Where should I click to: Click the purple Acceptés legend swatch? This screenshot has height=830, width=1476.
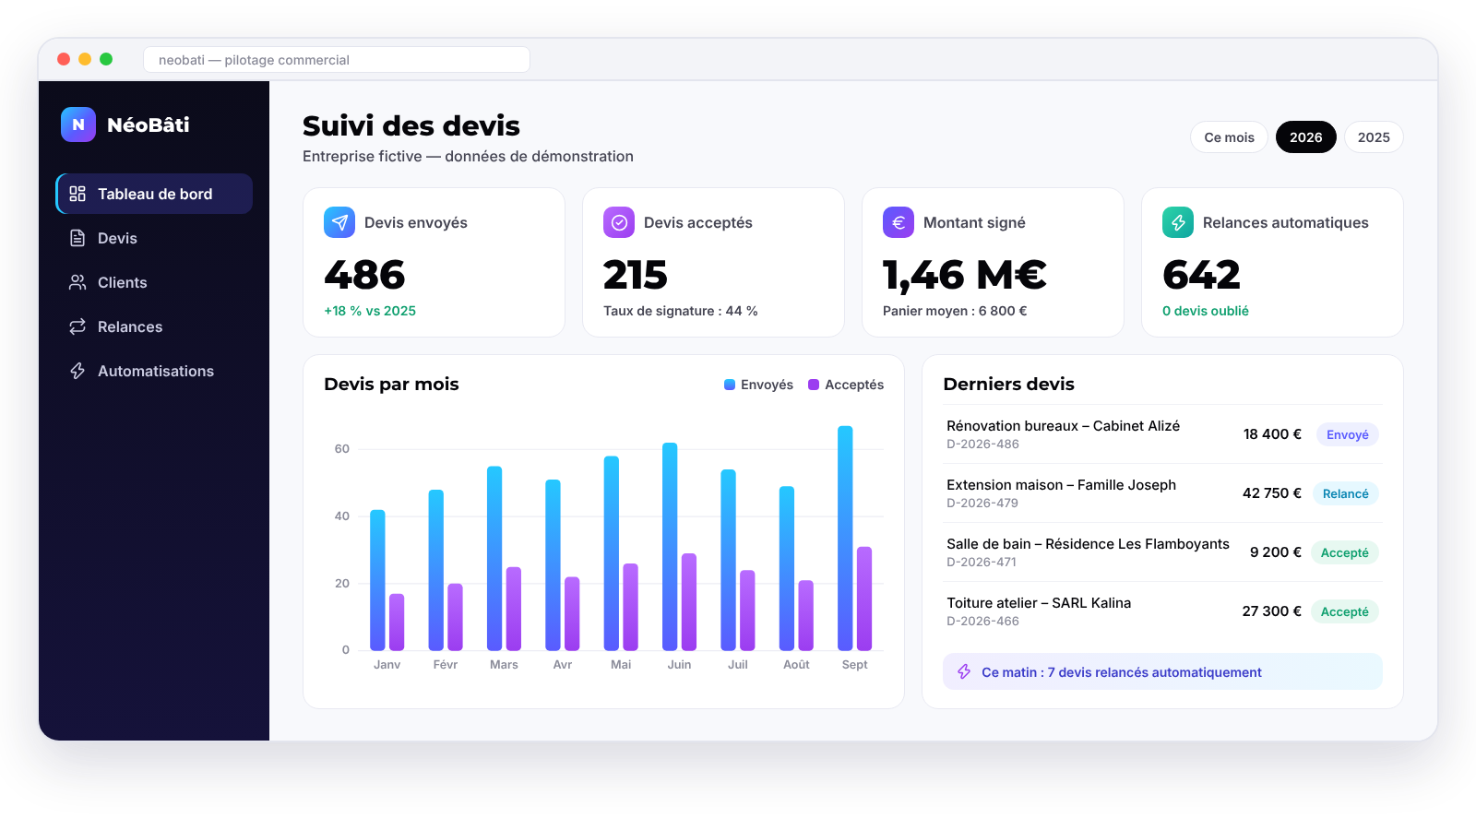(814, 385)
